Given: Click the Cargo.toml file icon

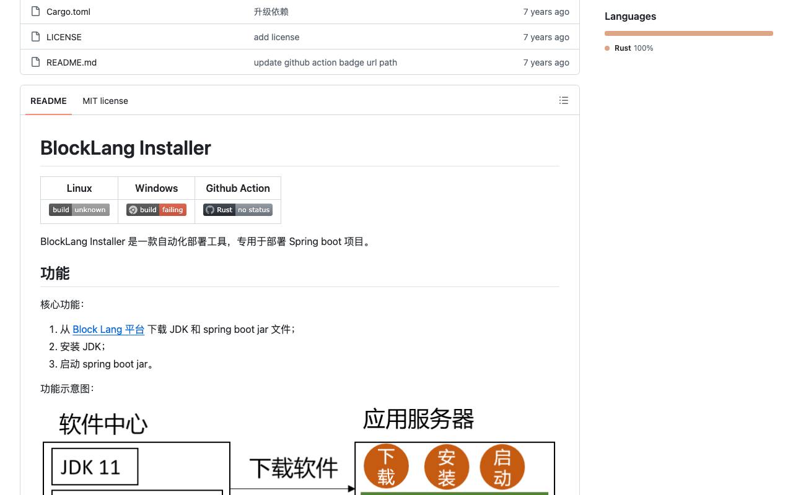Looking at the screenshot, I should [x=36, y=11].
